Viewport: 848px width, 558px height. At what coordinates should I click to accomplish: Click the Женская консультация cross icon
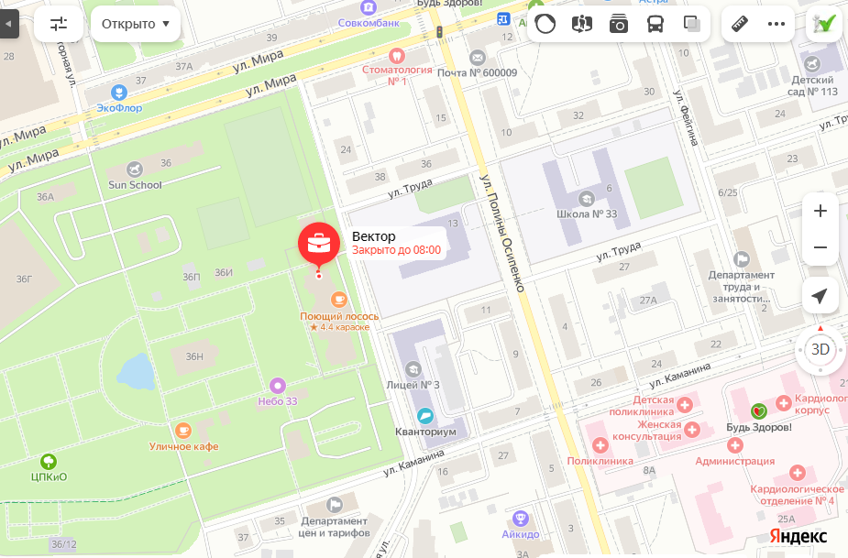coord(692,430)
